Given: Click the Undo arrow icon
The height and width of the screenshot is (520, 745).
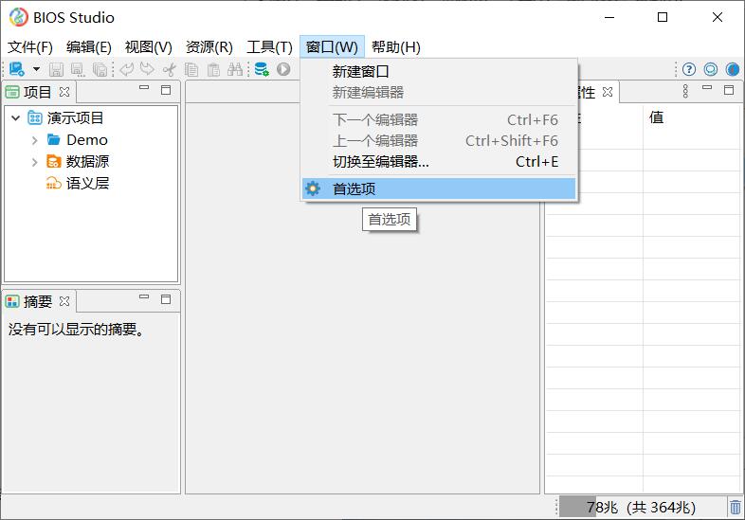Looking at the screenshot, I should (126, 69).
